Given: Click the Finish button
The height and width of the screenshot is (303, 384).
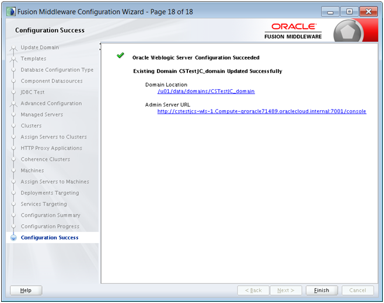Looking at the screenshot, I should click(x=322, y=290).
